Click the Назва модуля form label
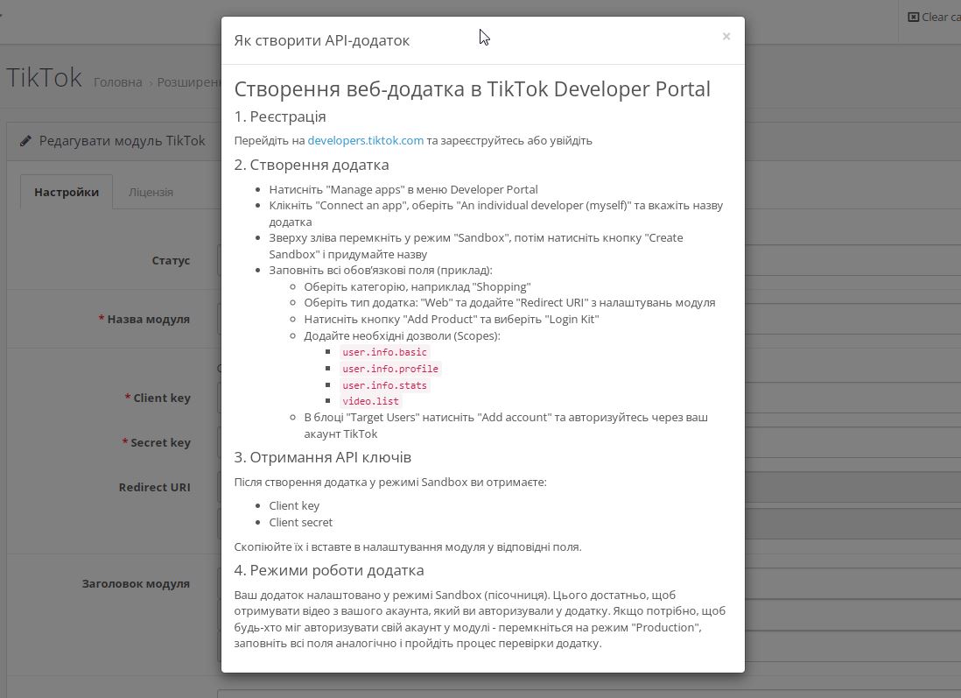Viewport: 961px width, 698px height. [x=148, y=319]
